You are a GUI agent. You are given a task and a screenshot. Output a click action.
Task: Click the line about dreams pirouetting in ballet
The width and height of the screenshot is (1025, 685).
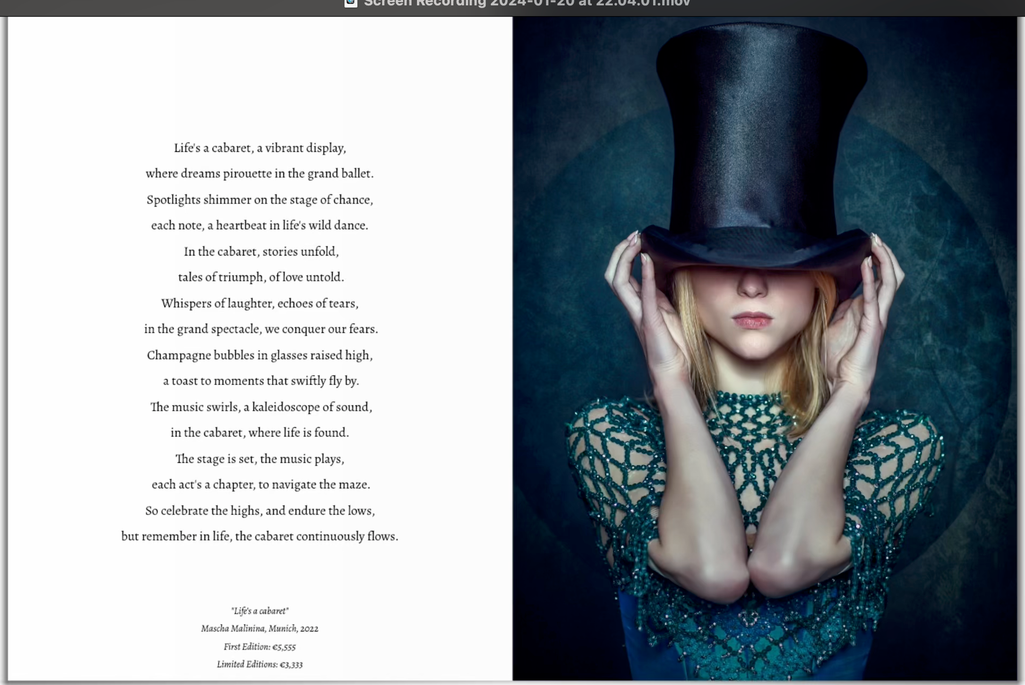[x=260, y=174]
